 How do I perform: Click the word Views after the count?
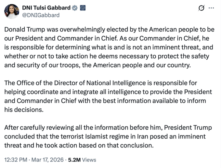(89, 160)
